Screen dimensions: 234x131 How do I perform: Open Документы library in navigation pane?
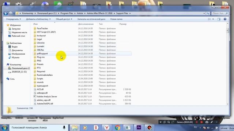coord(17,50)
